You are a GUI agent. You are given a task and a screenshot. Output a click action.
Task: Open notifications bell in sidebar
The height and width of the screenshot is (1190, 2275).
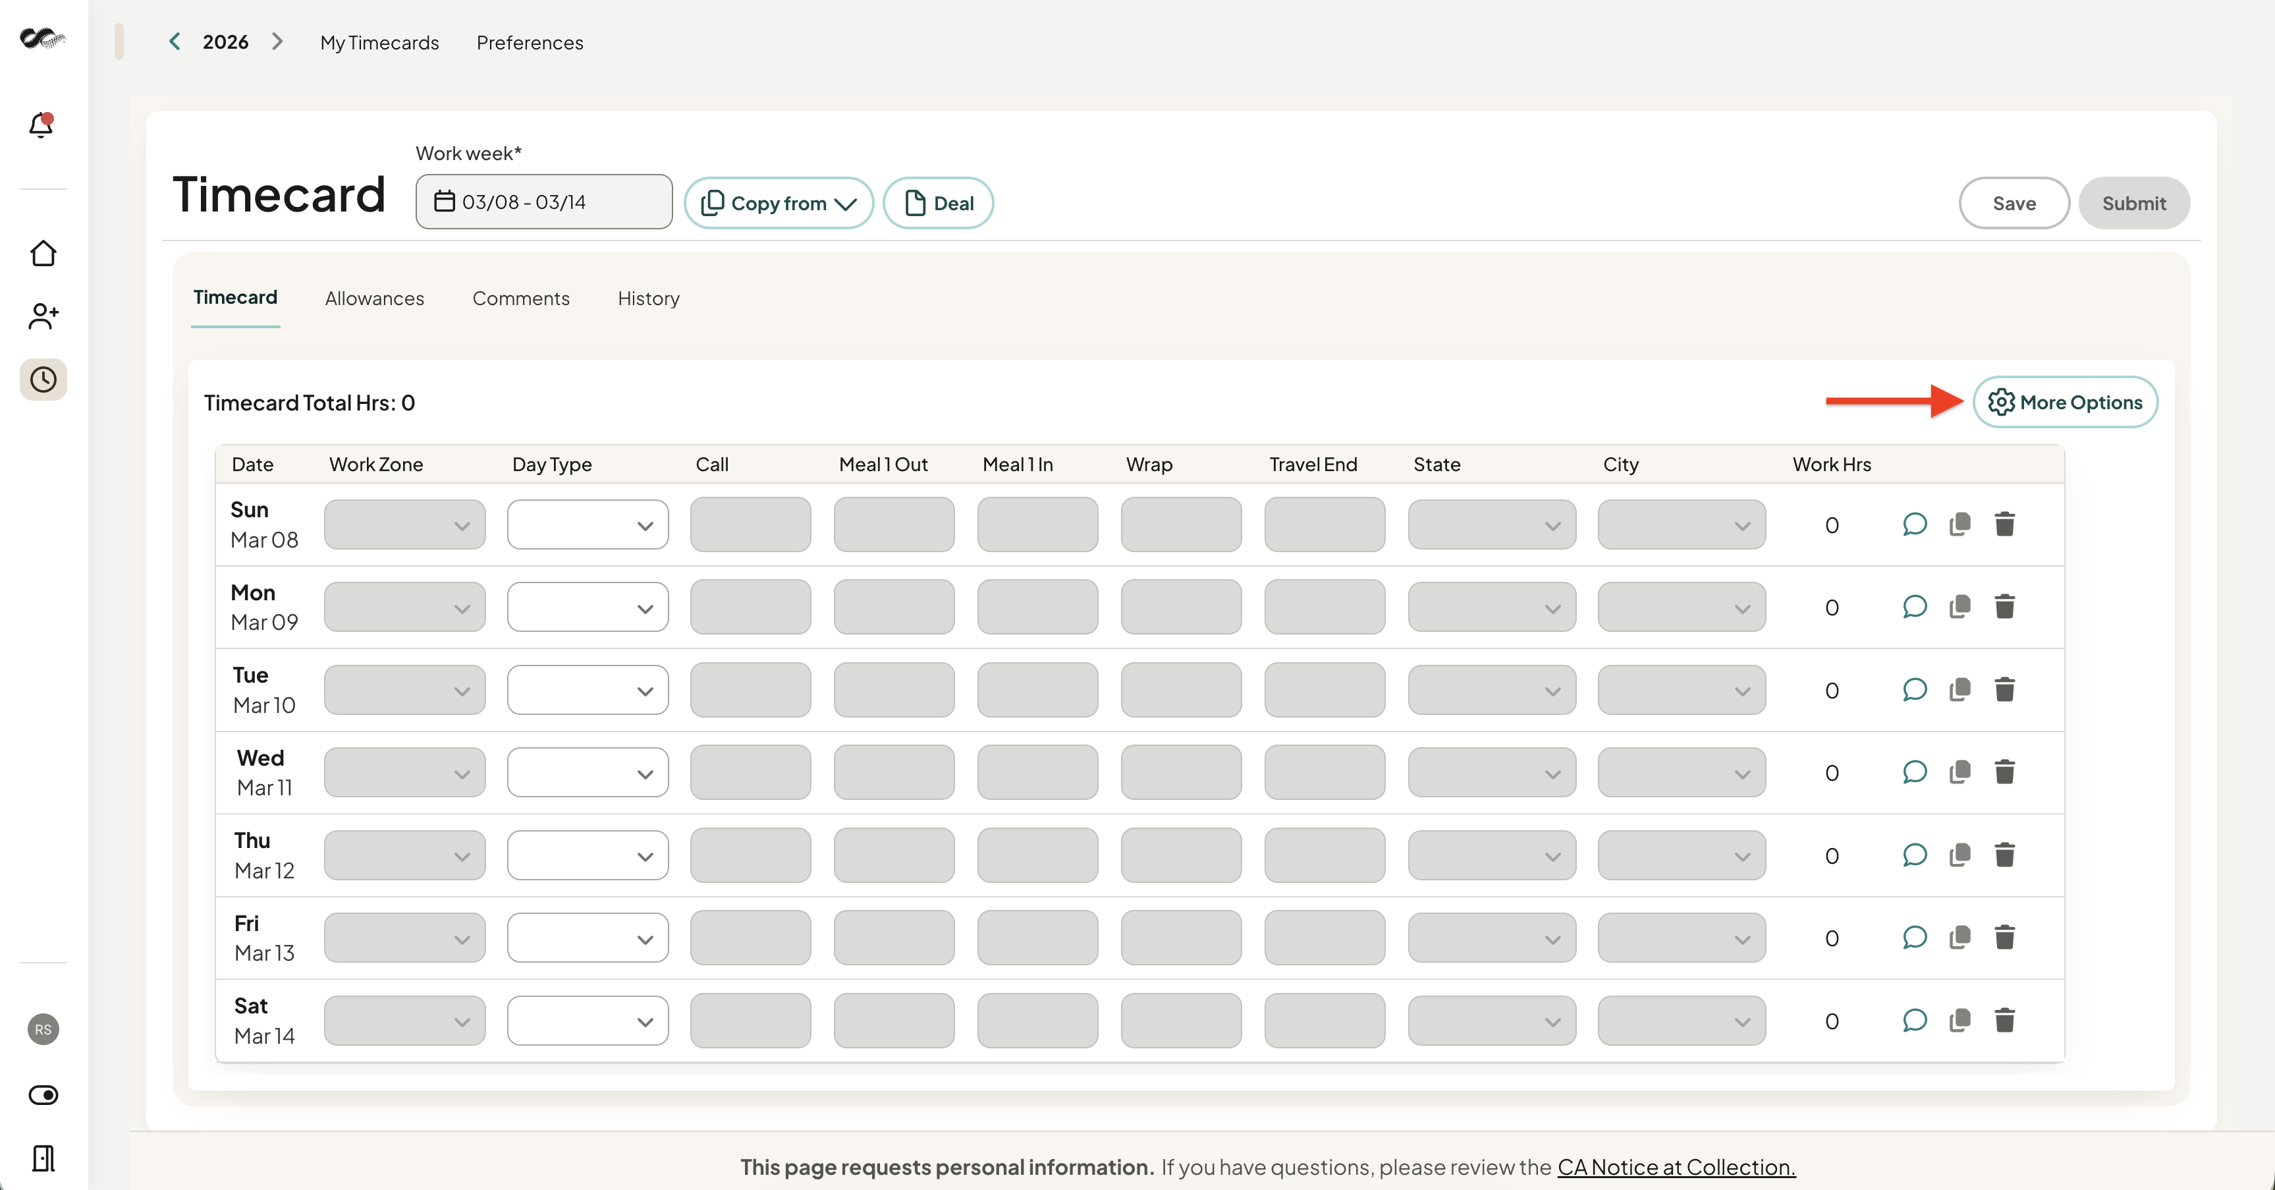41,125
